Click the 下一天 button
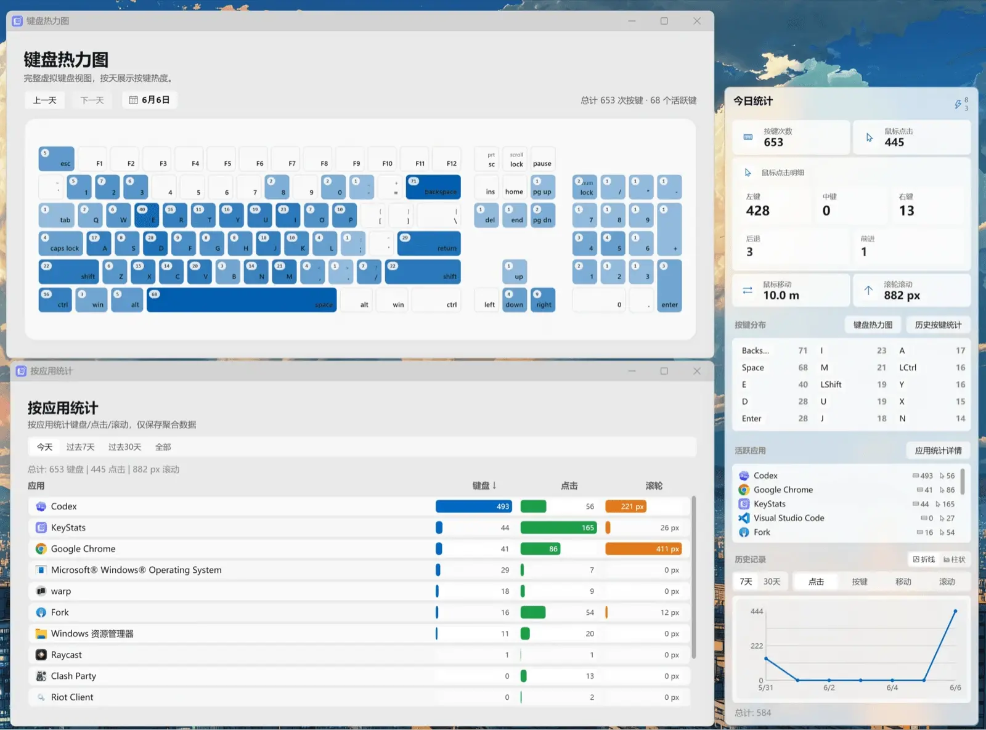The image size is (986, 730). [92, 100]
